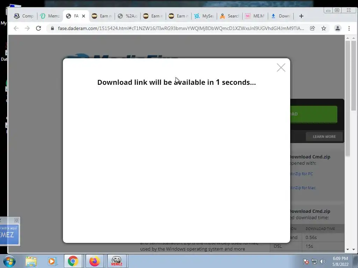Click the green download button
This screenshot has width=358, height=268.
[x=314, y=114]
